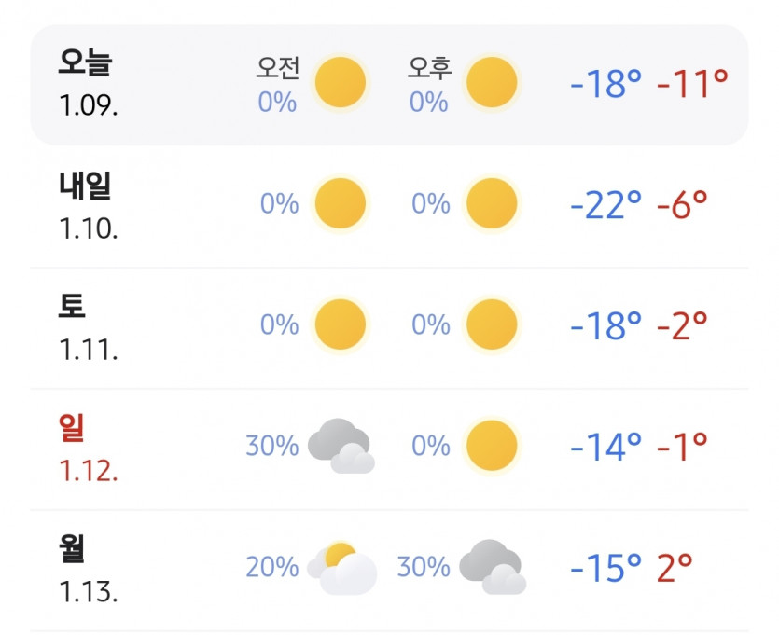Click today's afternoon sunny icon
This screenshot has width=779, height=635.
492,82
